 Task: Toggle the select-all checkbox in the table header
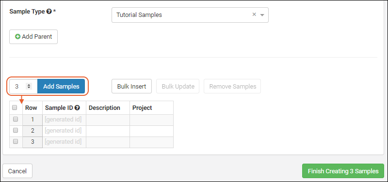[x=15, y=107]
